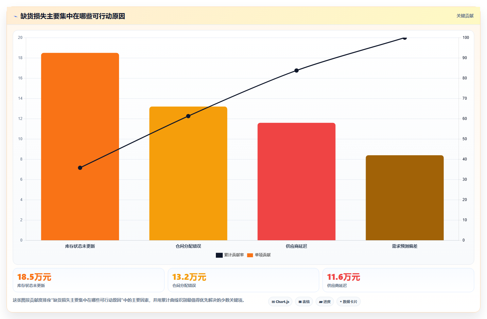
Task: Toggle the 单项贡献 legend item
Action: (259, 255)
